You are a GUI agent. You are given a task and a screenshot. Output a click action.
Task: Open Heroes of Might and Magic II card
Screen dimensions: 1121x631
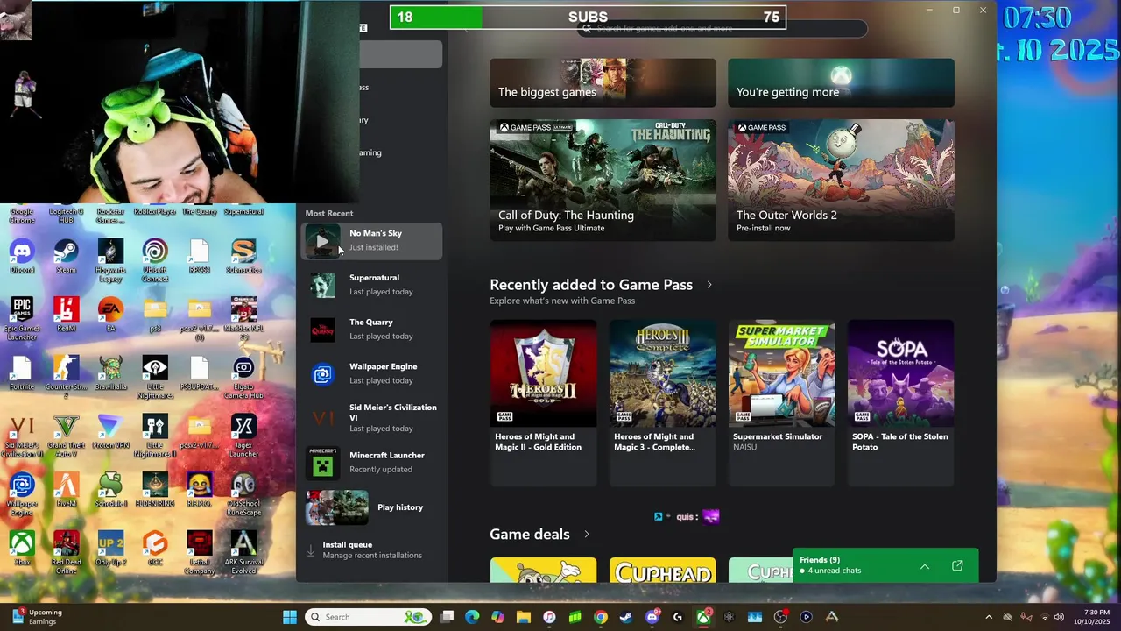click(543, 402)
